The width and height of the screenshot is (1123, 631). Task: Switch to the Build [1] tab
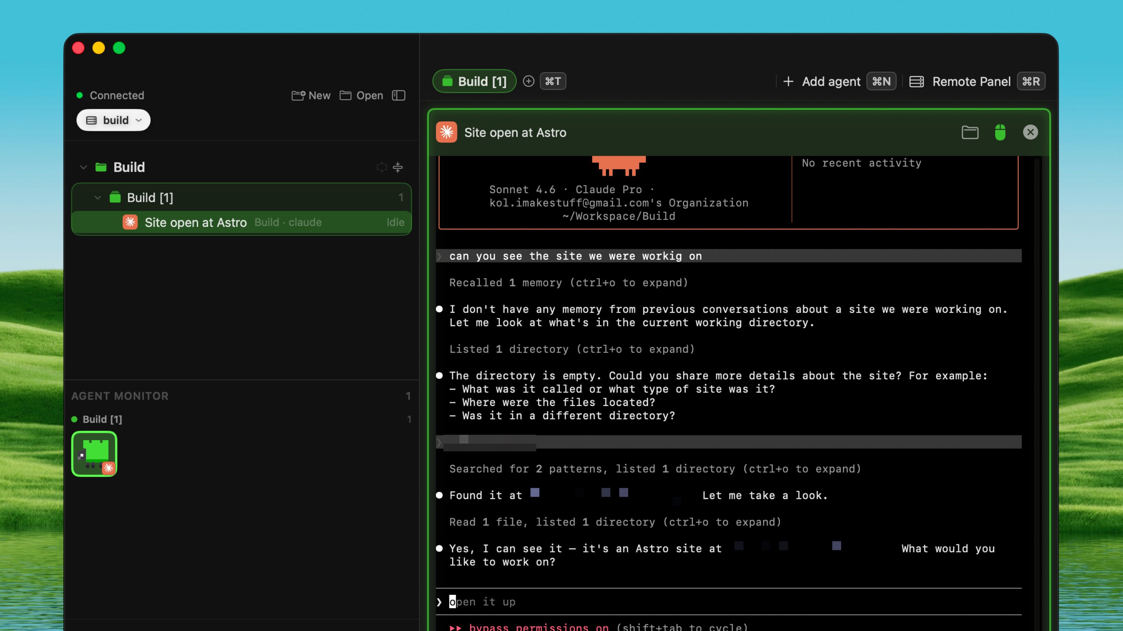coord(474,81)
